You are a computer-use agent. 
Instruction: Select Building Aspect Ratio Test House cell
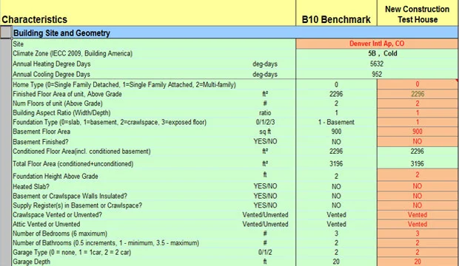tap(418, 112)
